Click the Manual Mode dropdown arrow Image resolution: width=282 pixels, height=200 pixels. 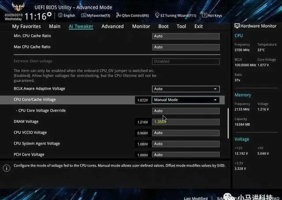click(215, 100)
